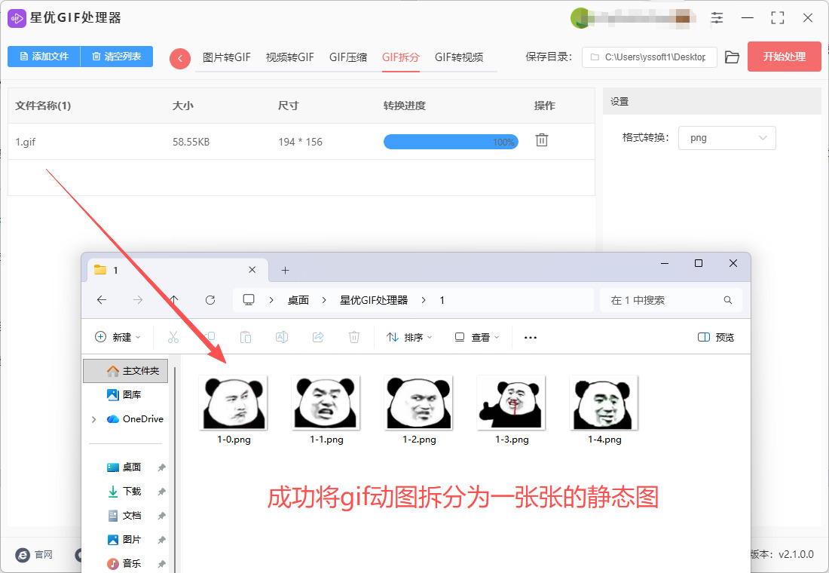Click 星优GIF处理器 in the address bar
The width and height of the screenshot is (829, 573).
click(374, 300)
